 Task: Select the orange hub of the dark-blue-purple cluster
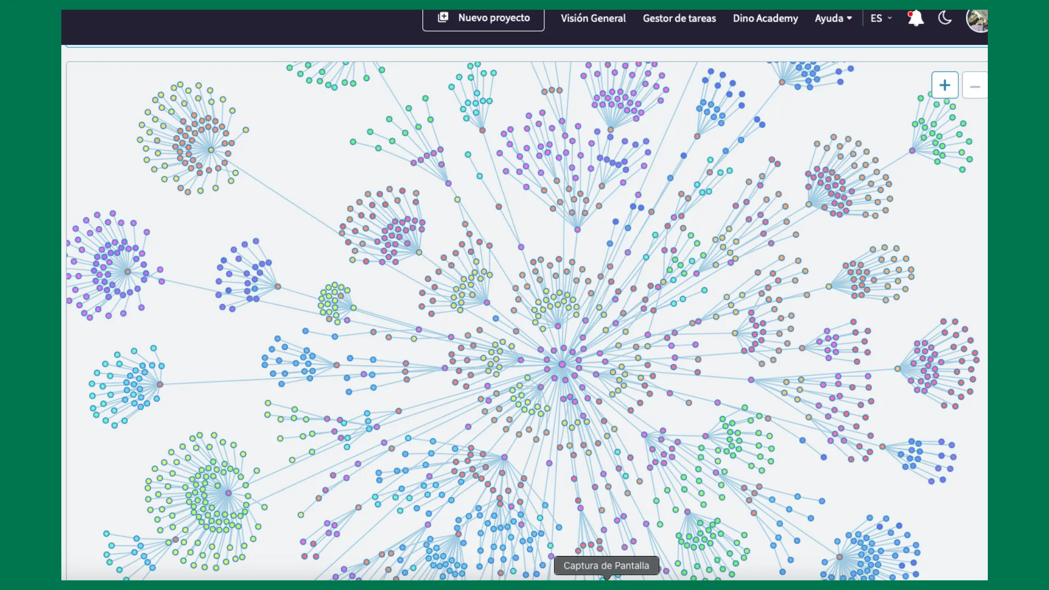click(278, 286)
